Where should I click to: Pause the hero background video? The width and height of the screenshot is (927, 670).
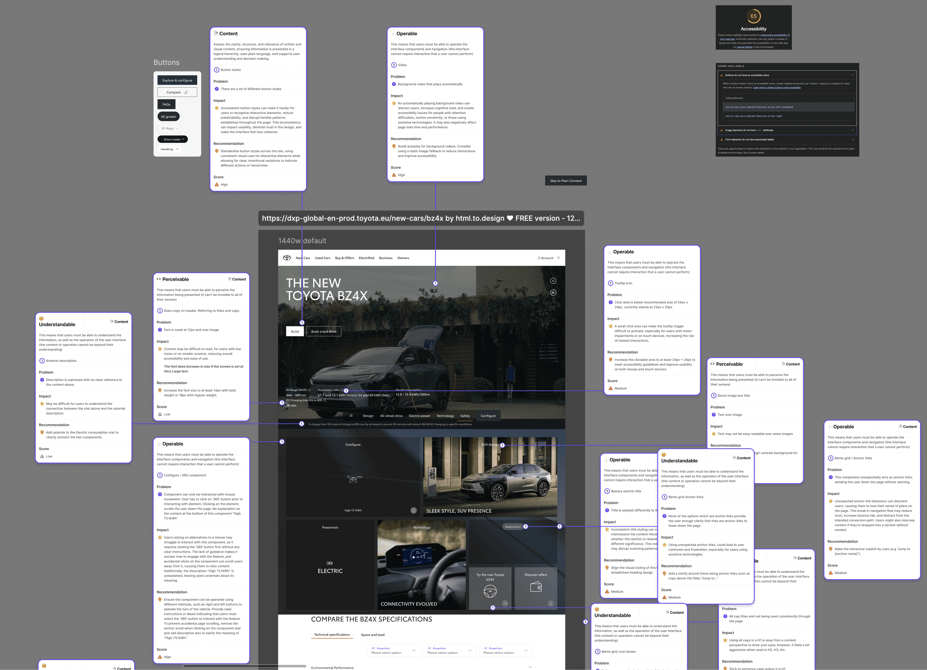pyautogui.click(x=553, y=281)
